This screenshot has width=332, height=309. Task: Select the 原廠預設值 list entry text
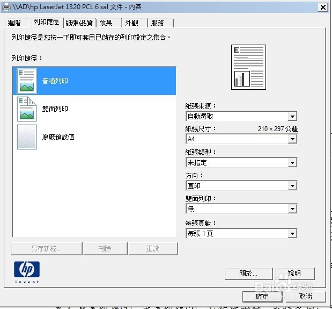(58, 137)
